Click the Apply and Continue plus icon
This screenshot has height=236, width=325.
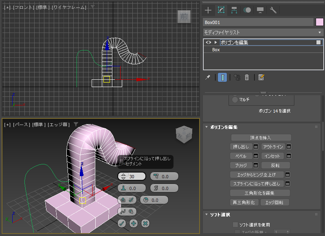tap(134, 223)
